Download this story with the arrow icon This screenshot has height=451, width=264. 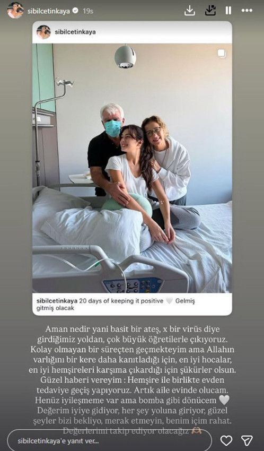(x=190, y=11)
